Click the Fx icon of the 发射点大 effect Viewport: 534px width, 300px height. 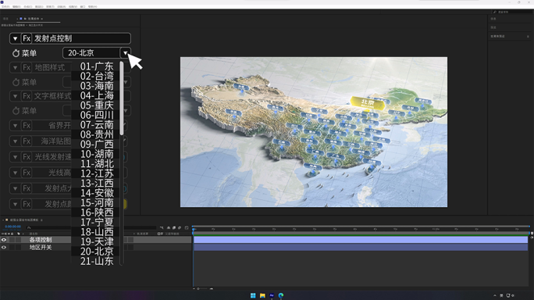(27, 188)
